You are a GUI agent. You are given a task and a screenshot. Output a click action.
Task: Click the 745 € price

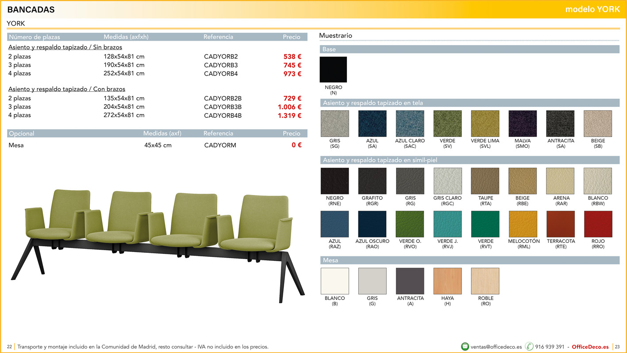292,65
